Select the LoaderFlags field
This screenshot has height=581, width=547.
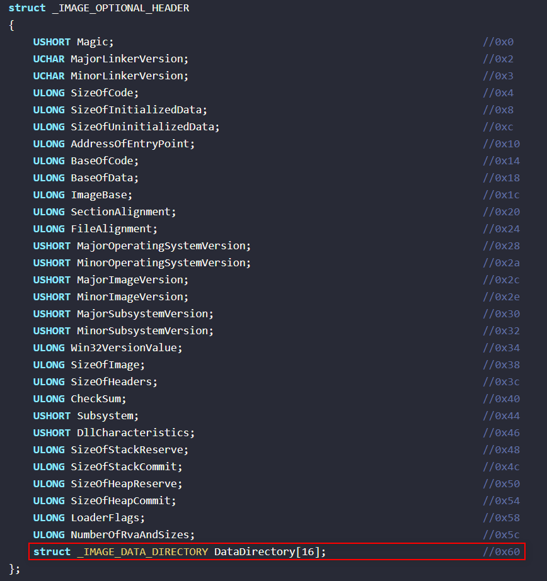108,518
